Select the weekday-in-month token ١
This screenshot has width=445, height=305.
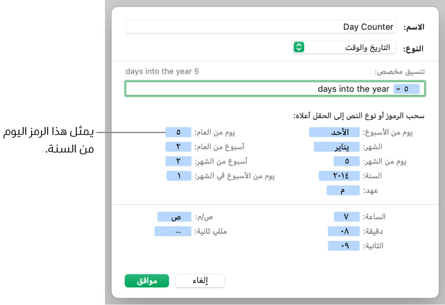point(179,176)
